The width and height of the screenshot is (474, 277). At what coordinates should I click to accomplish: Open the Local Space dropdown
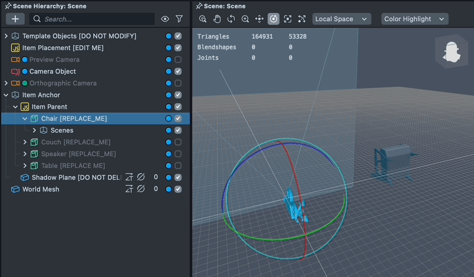click(x=341, y=19)
